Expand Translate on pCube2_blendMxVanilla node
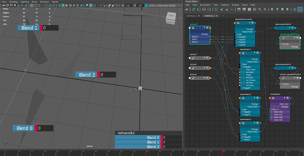 coord(281,44)
